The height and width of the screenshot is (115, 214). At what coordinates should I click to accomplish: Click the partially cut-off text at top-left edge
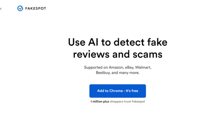coord(1,9)
